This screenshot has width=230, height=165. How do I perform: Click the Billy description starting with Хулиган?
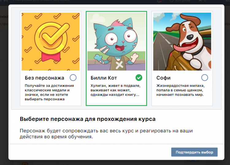pos(115,90)
